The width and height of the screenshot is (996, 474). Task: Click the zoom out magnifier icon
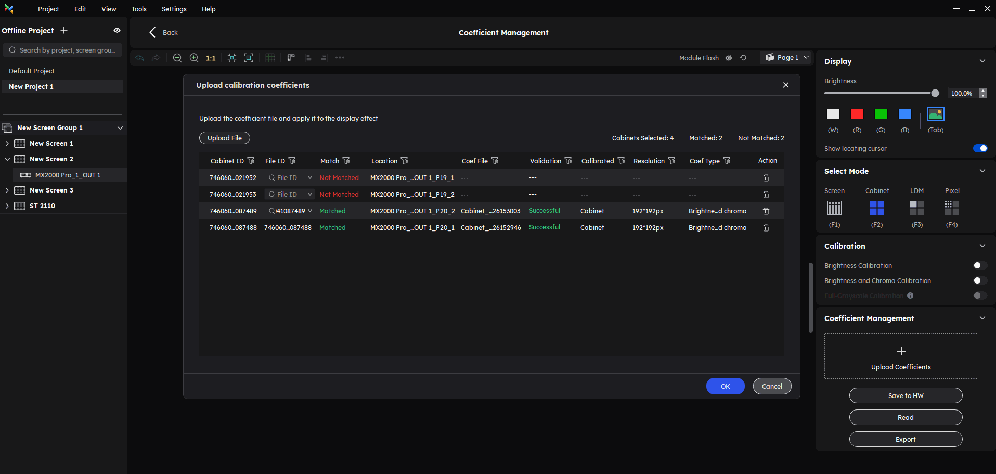coord(177,58)
